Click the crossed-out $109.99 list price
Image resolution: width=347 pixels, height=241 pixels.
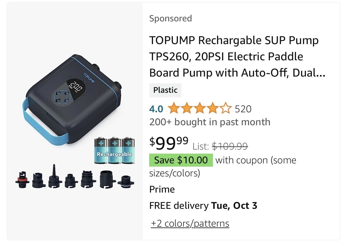click(x=230, y=146)
